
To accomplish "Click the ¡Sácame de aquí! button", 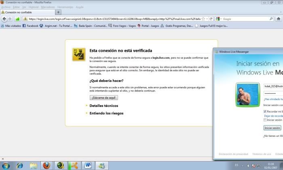I will pos(104,98).
